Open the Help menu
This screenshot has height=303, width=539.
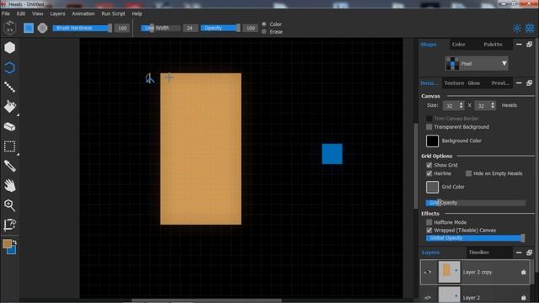(136, 13)
